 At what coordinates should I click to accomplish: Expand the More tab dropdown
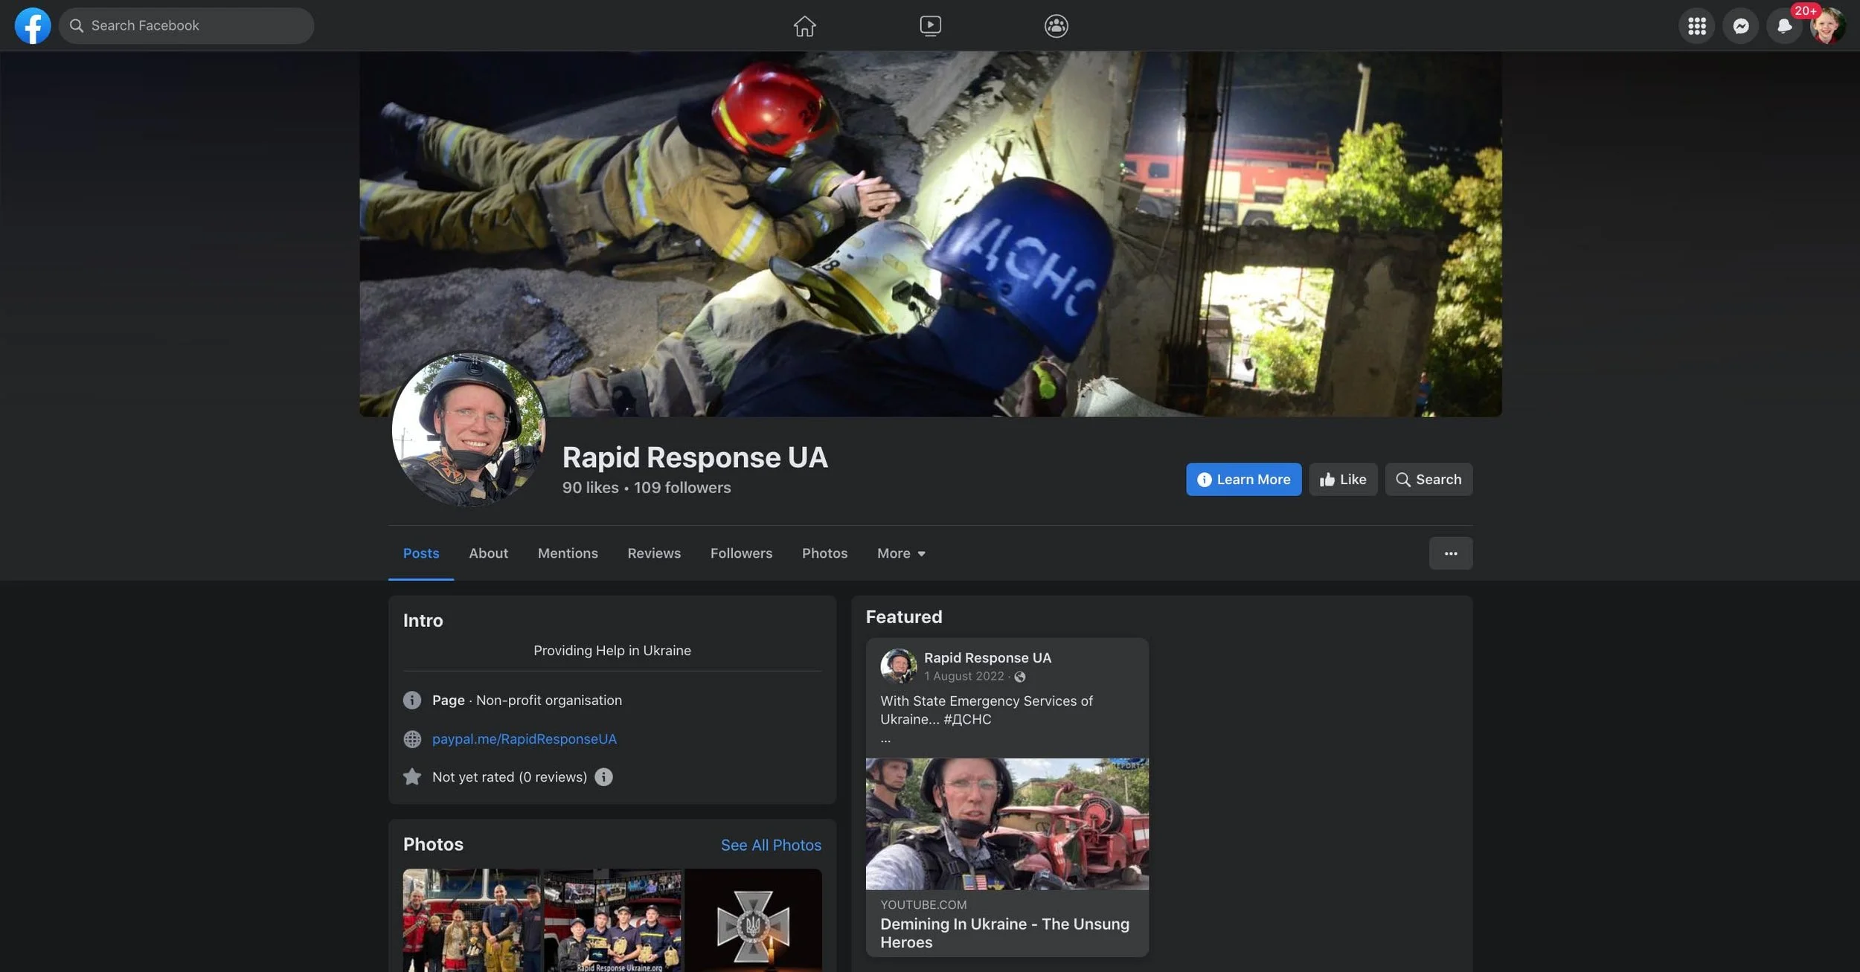tap(900, 553)
